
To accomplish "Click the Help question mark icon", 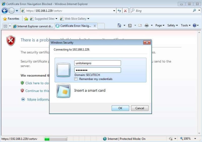I will (x=194, y=25).
